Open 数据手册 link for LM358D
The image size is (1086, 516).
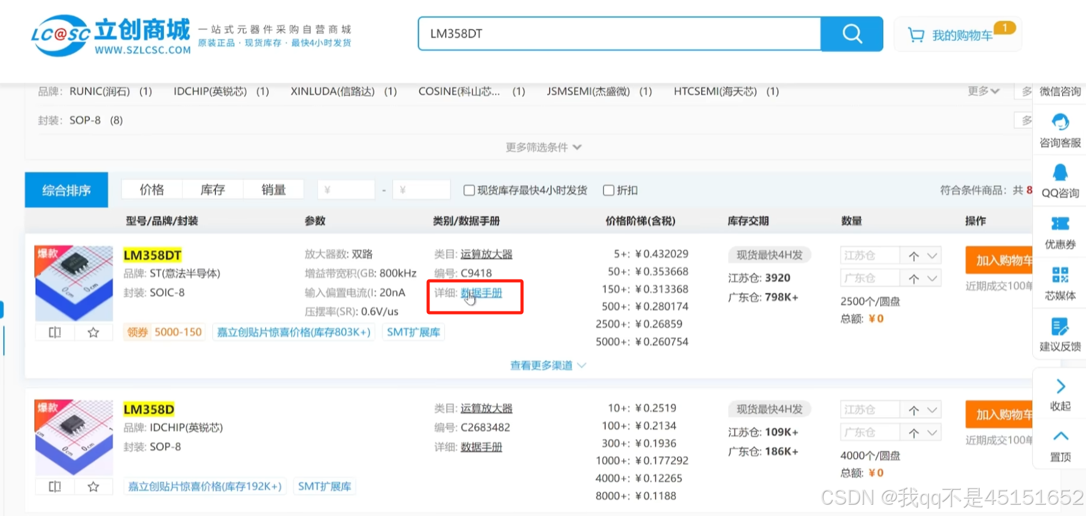[x=481, y=447]
